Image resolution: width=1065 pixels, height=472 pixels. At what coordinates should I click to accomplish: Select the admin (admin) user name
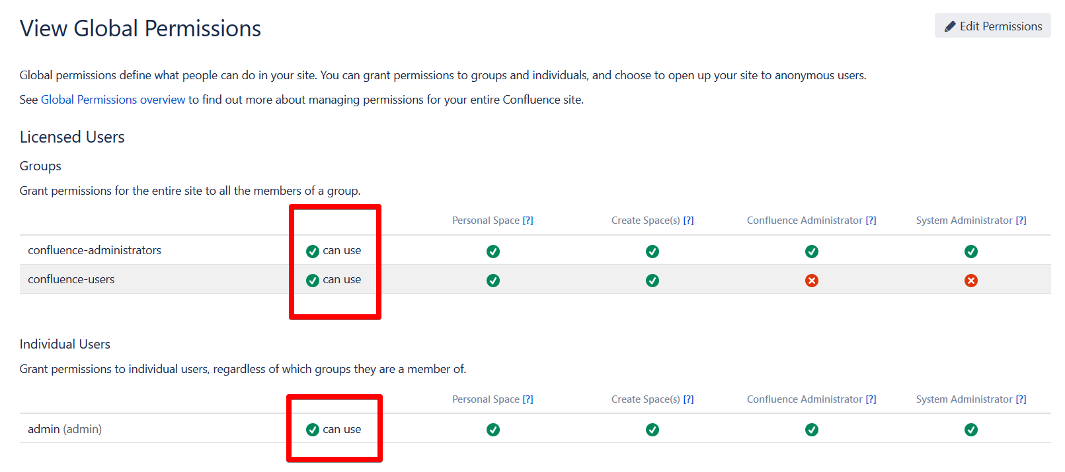[65, 429]
